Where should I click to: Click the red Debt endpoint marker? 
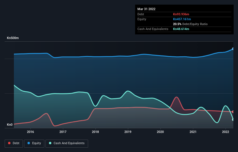point(233,112)
